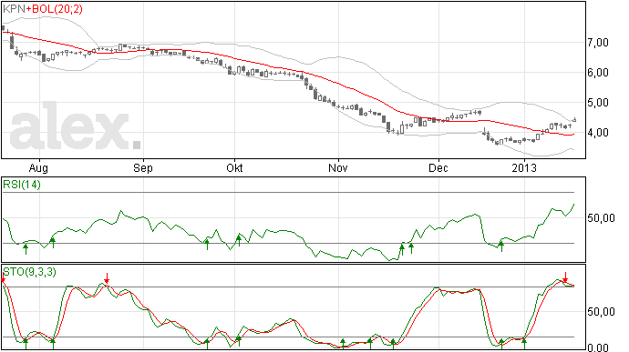
Task: Click the first green buy arrow in RSI panel
Action: [26, 249]
